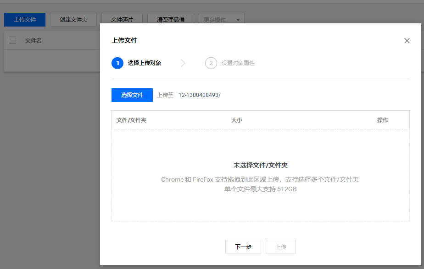
Task: Click the arrow icon on 更多操作
Action: 238,20
